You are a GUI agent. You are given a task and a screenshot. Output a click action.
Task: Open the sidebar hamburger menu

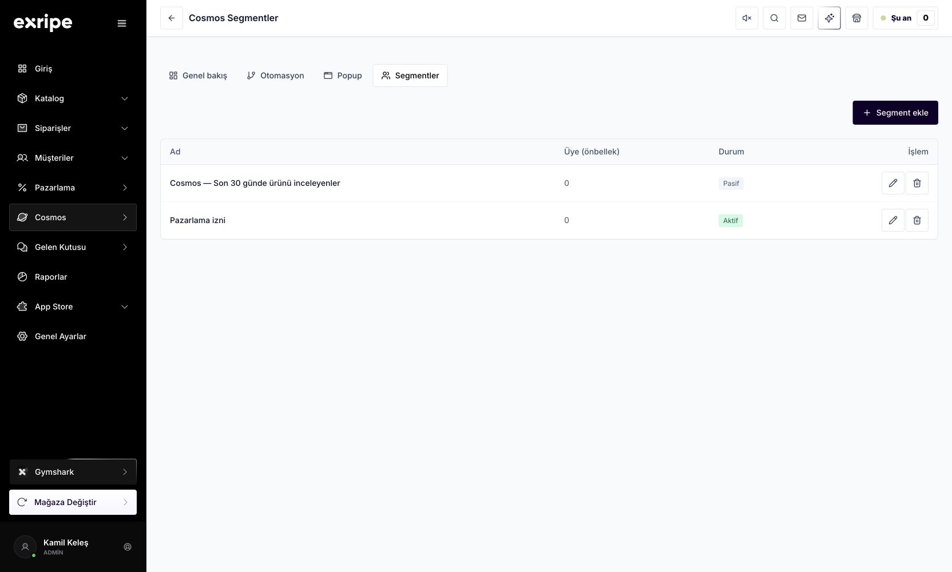click(122, 23)
